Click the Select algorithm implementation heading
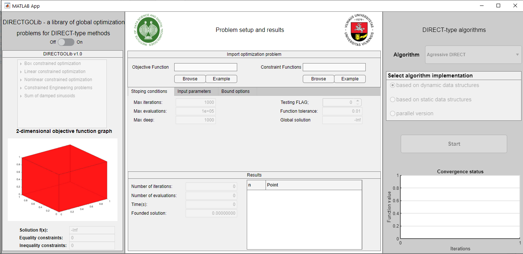Image resolution: width=523 pixels, height=254 pixels. click(x=430, y=76)
